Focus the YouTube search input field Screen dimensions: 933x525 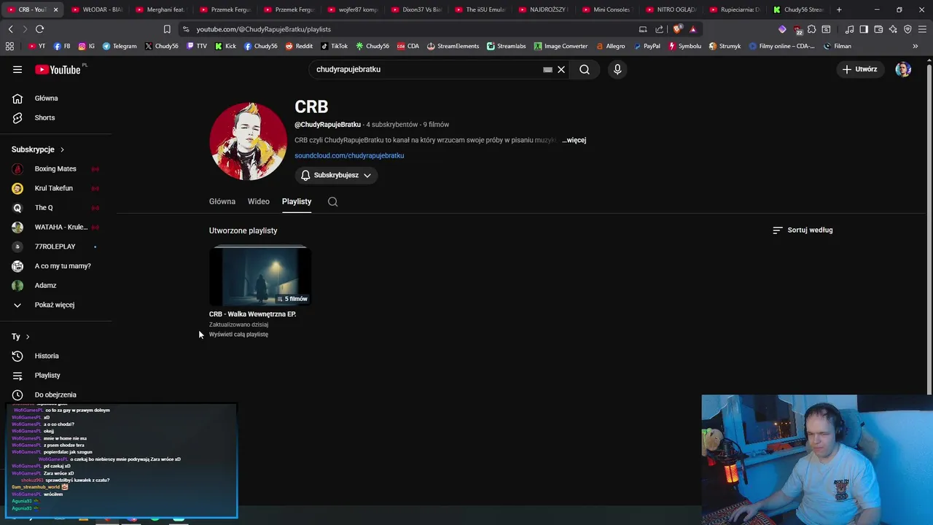(426, 69)
